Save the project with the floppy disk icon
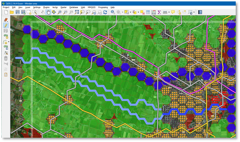 coord(17,12)
